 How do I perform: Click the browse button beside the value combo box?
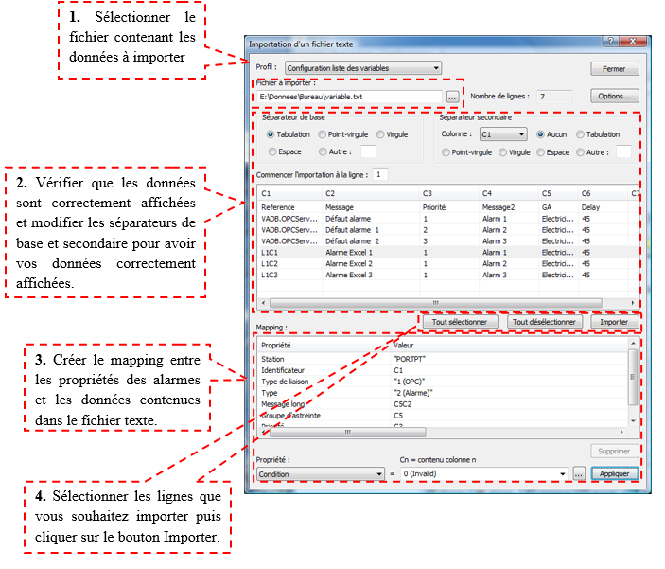point(579,473)
